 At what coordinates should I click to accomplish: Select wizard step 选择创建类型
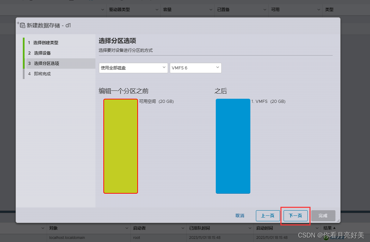45,42
